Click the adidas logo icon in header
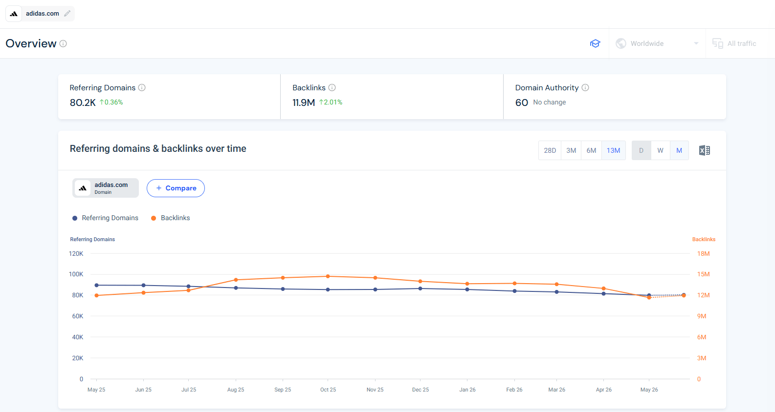 [14, 14]
